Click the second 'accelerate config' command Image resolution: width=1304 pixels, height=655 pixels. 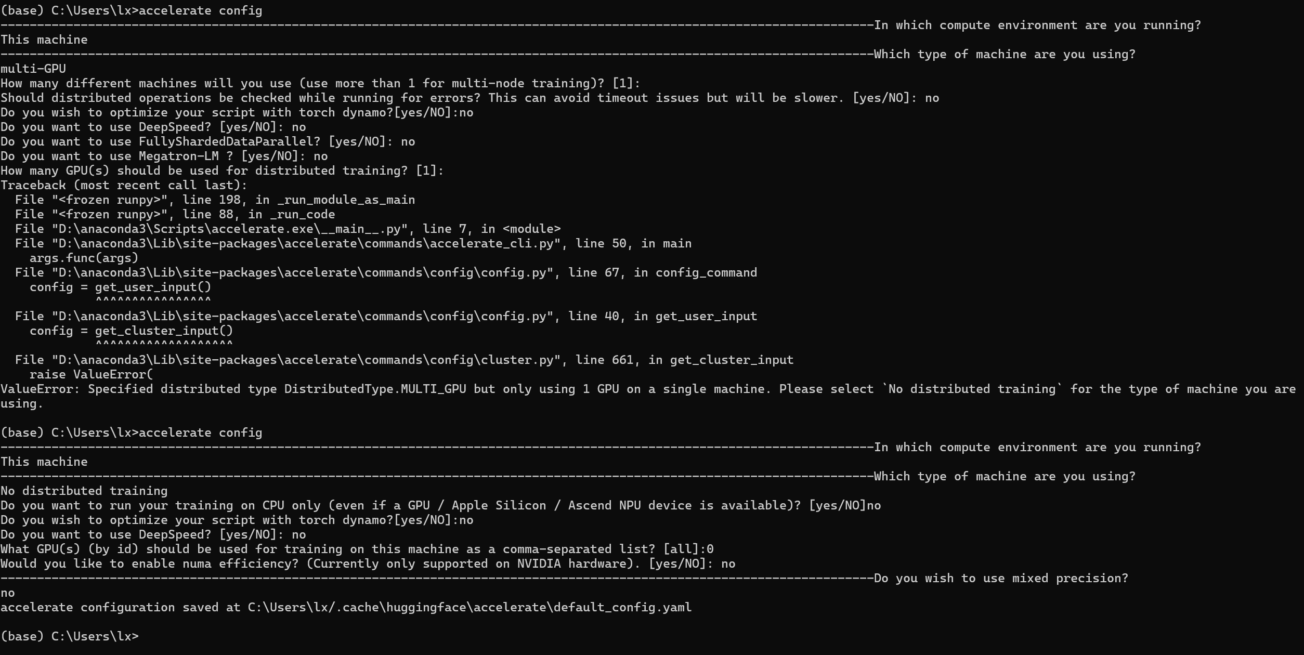tap(200, 433)
